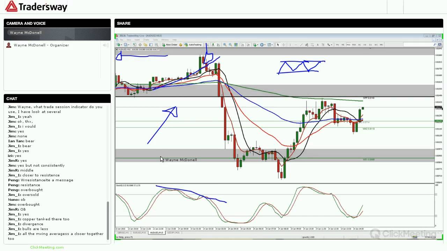The width and height of the screenshot is (447, 251).
Task: Toggle the Data Window icon
Action: click(140, 45)
